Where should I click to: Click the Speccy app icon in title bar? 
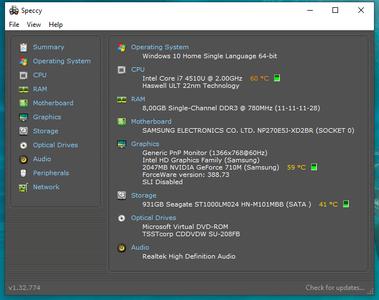coord(14,11)
